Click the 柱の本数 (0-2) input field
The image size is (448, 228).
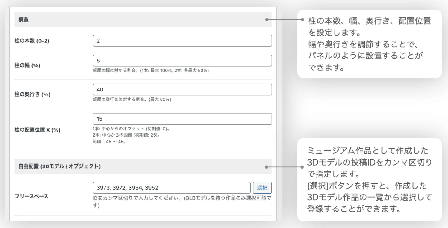pos(182,41)
